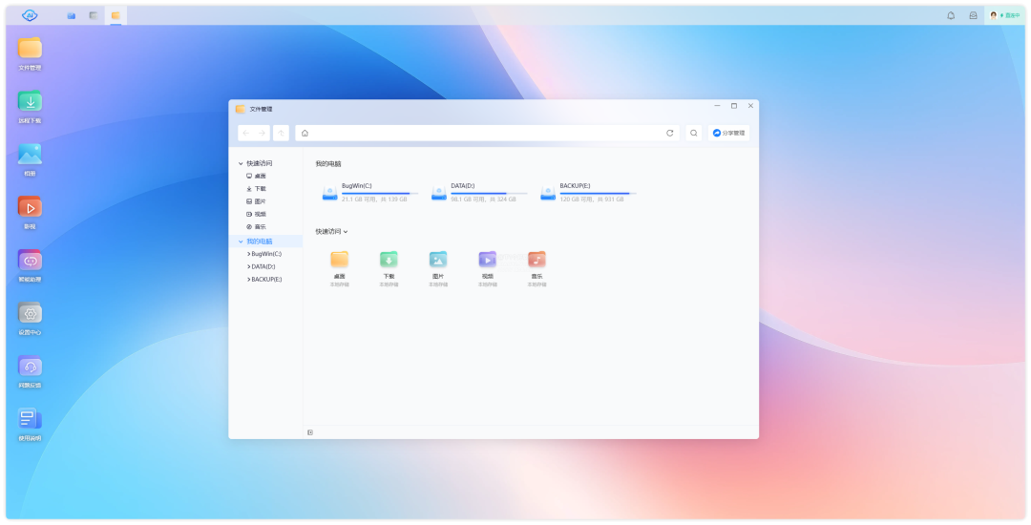Expand BugWin(C:) in the sidebar tree
This screenshot has width=1031, height=525.
248,254
